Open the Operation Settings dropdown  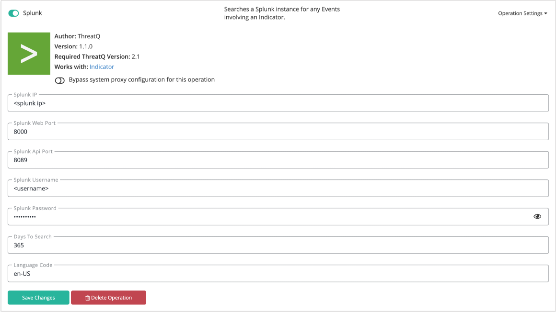coord(522,13)
